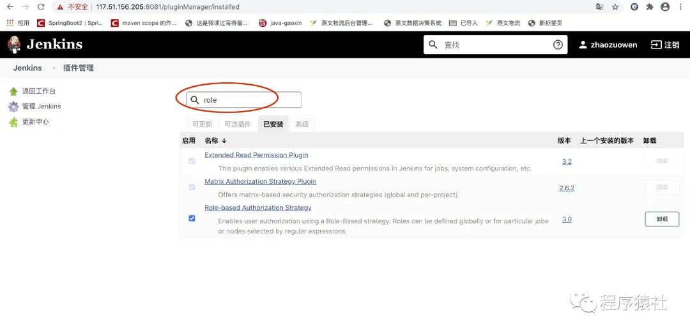Click the browser back arrow
Viewport: 690px width, 333px height.
pos(10,7)
